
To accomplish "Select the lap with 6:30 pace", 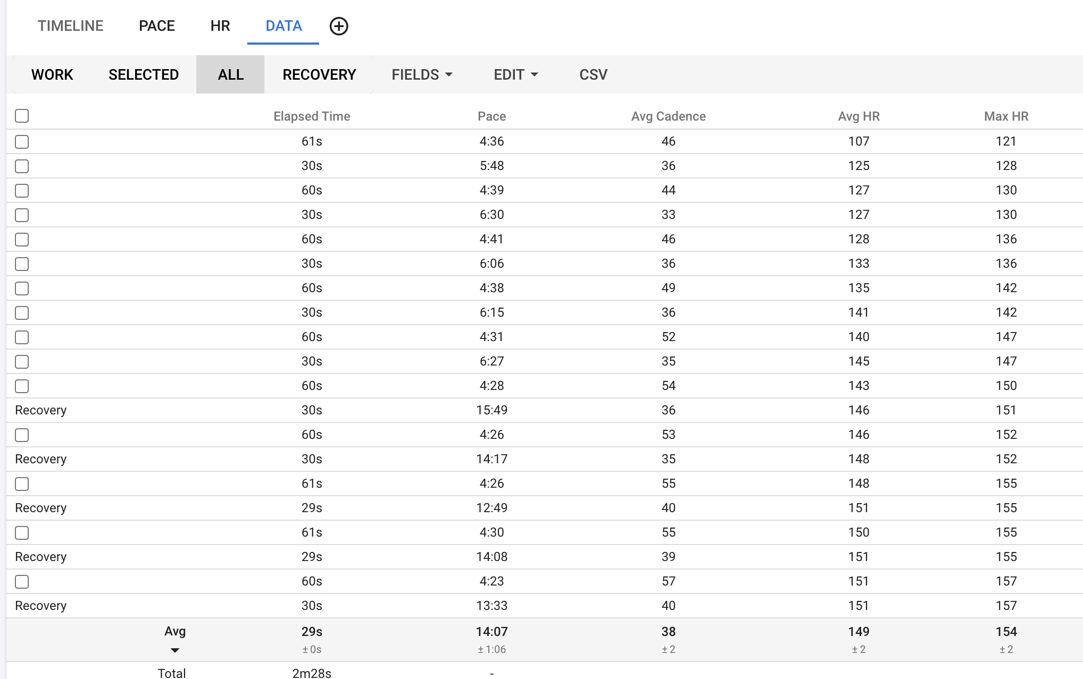I will [x=22, y=215].
